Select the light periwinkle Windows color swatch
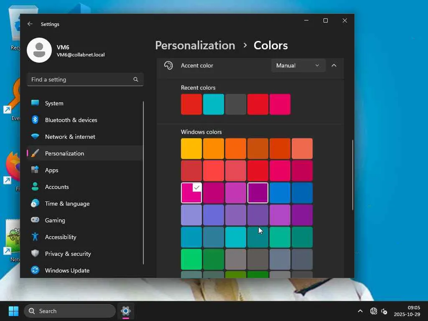 191,215
